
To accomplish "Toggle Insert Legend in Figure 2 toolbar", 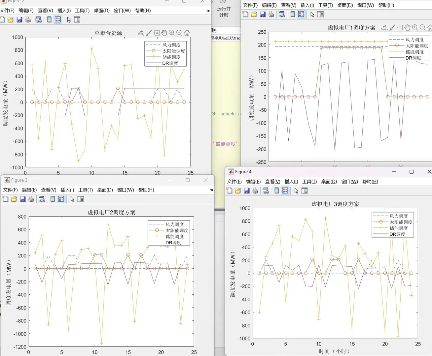I will point(58,20).
